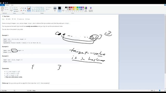The width and height of the screenshot is (166, 93).
Task: Click the 'Example 3:' heading
Action: click(5, 56)
